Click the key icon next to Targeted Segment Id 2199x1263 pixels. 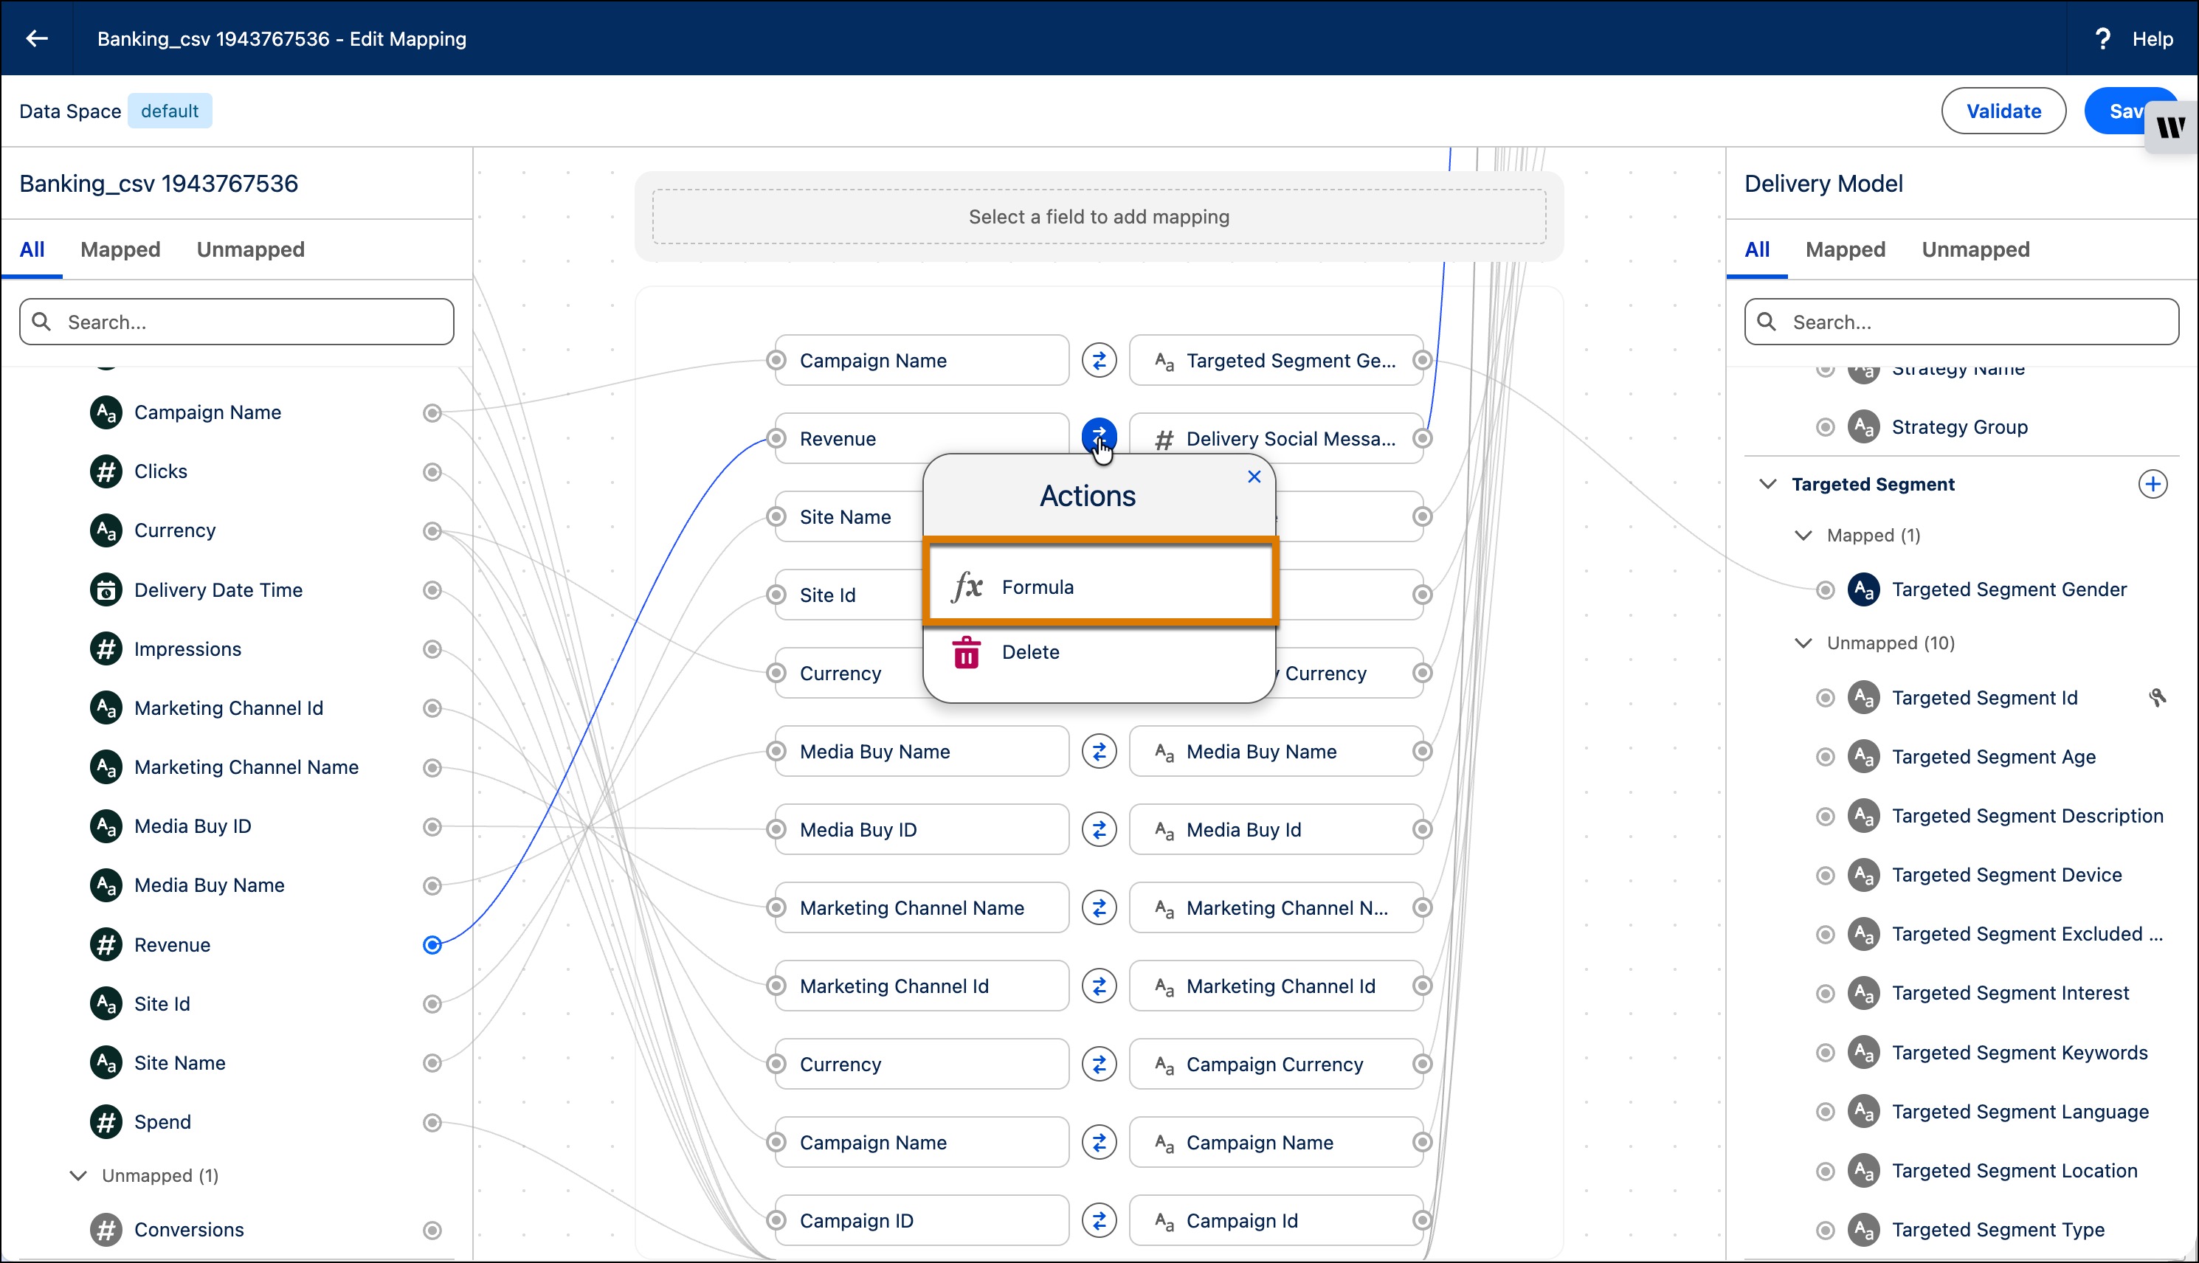click(x=2158, y=697)
